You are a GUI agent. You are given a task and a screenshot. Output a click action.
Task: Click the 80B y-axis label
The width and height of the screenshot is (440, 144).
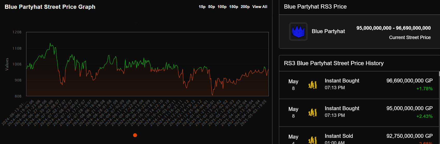(x=18, y=96)
